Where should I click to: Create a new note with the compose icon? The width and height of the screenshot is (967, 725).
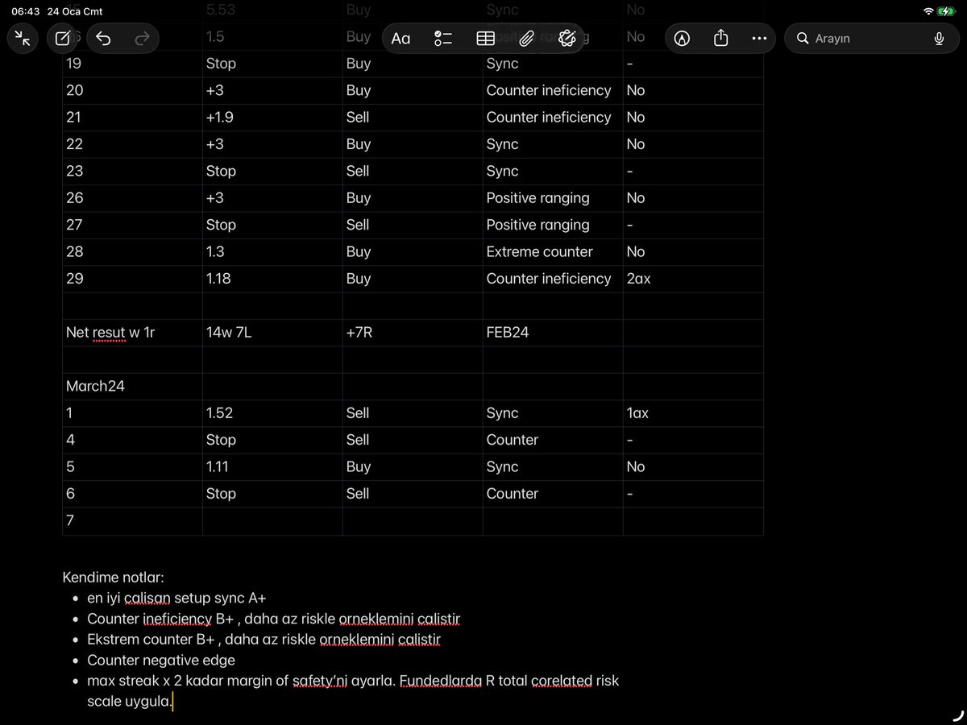(x=62, y=38)
